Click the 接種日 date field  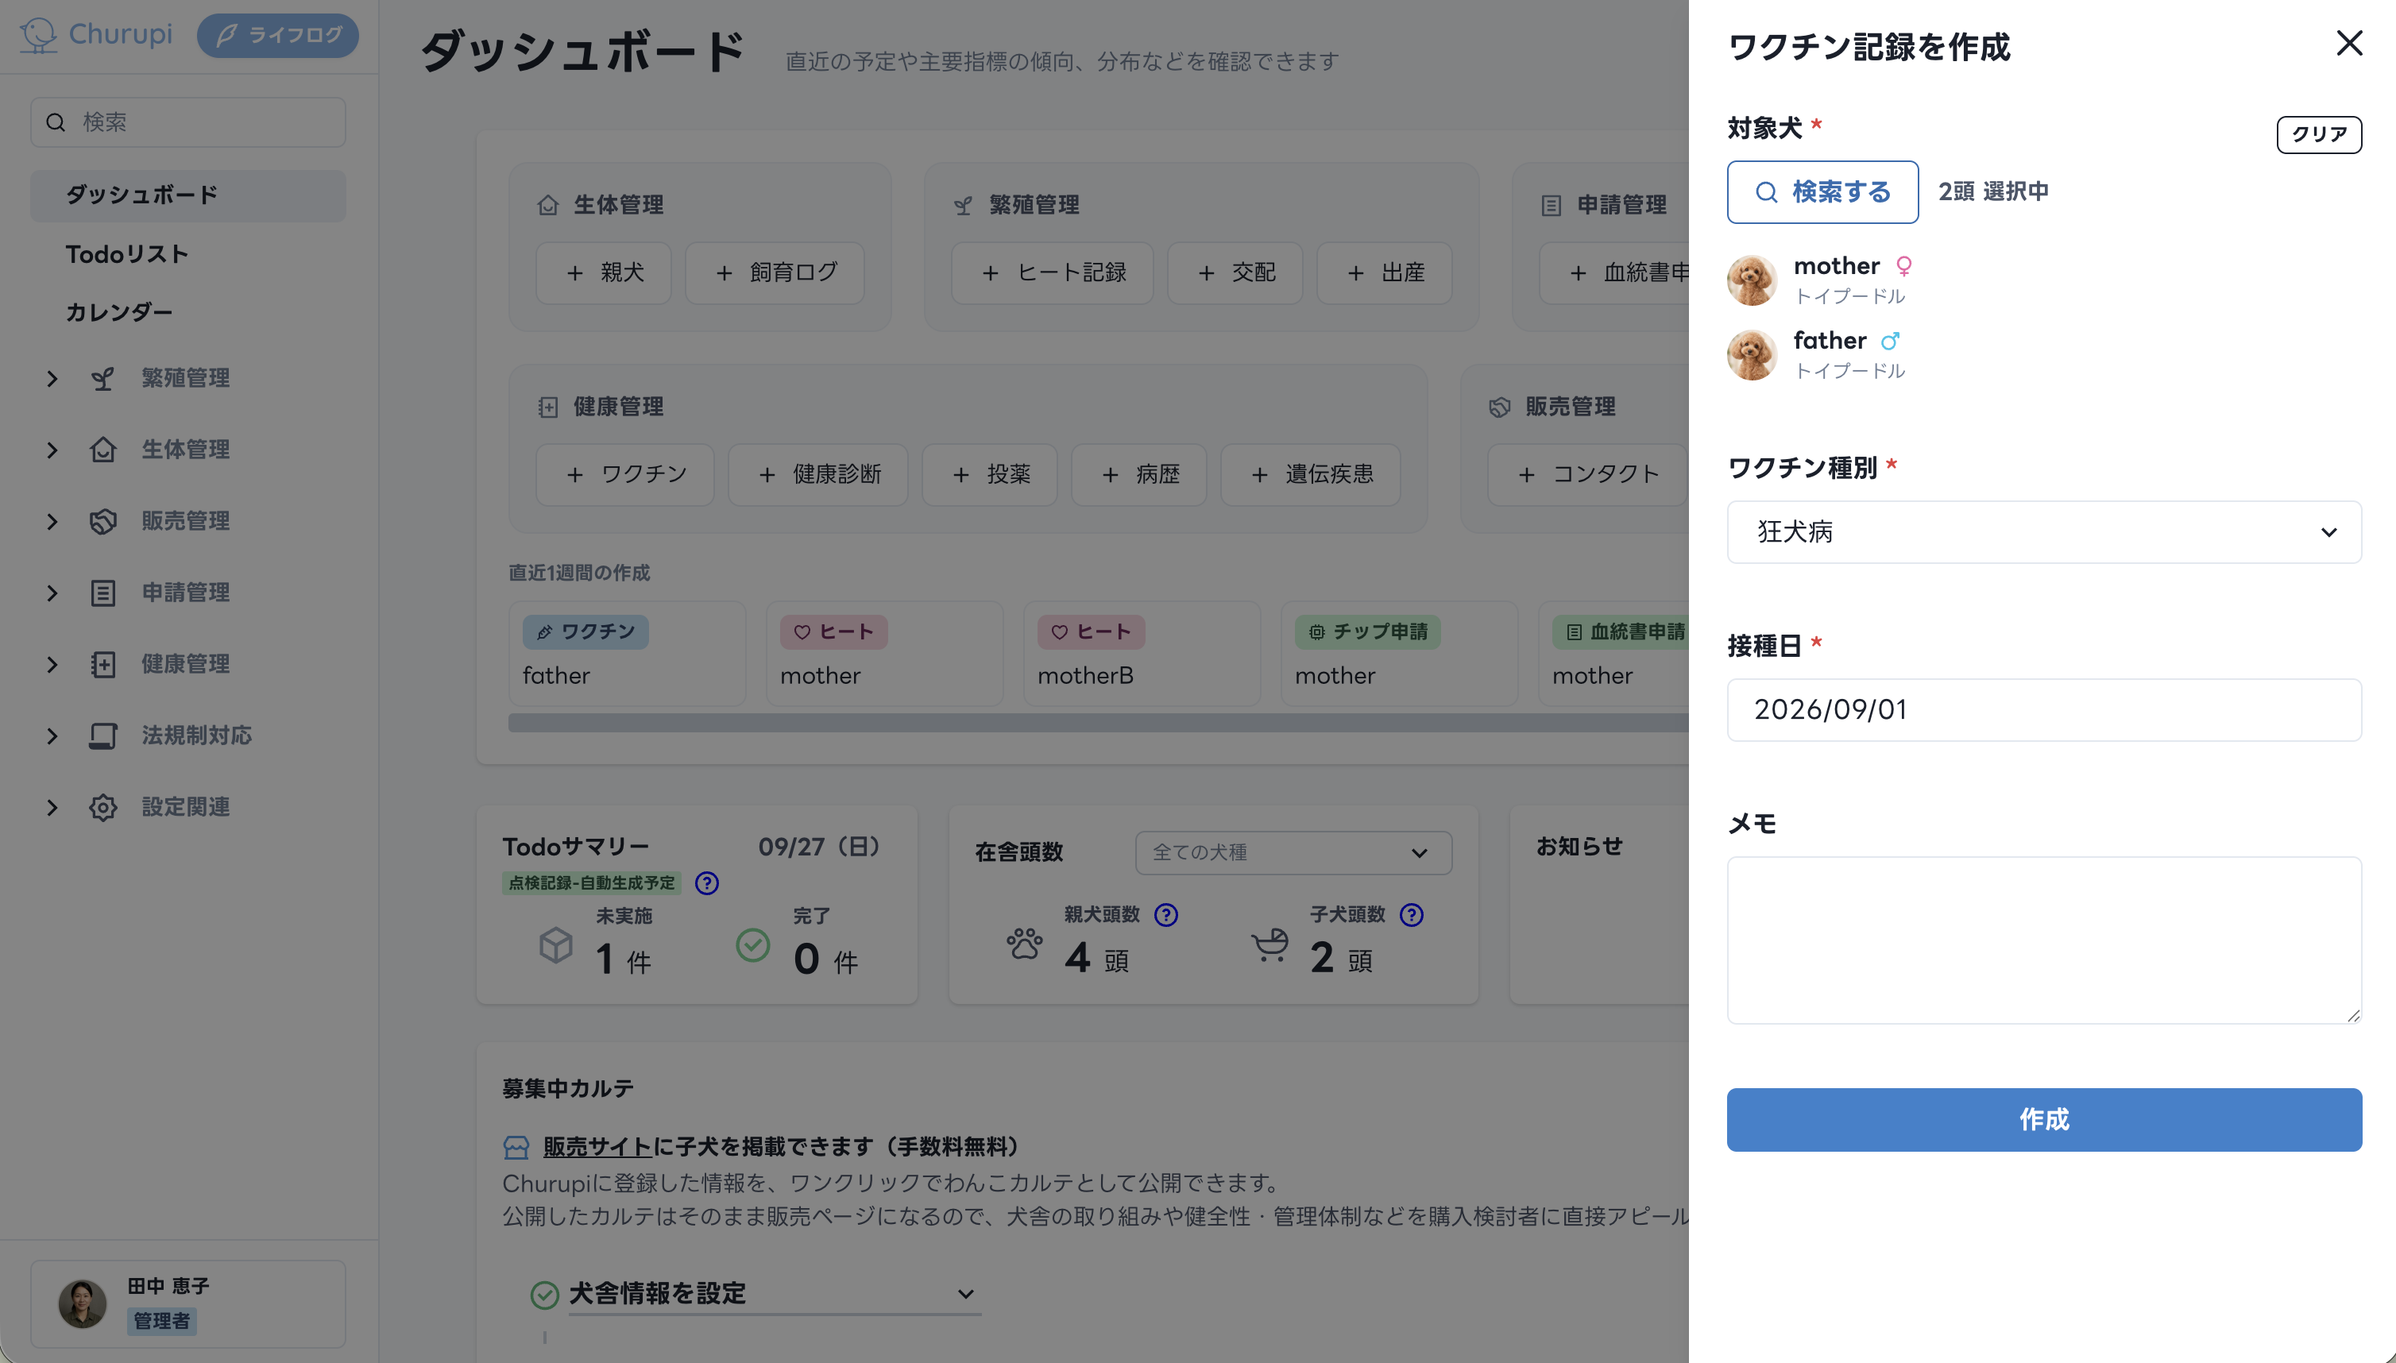[2043, 709]
